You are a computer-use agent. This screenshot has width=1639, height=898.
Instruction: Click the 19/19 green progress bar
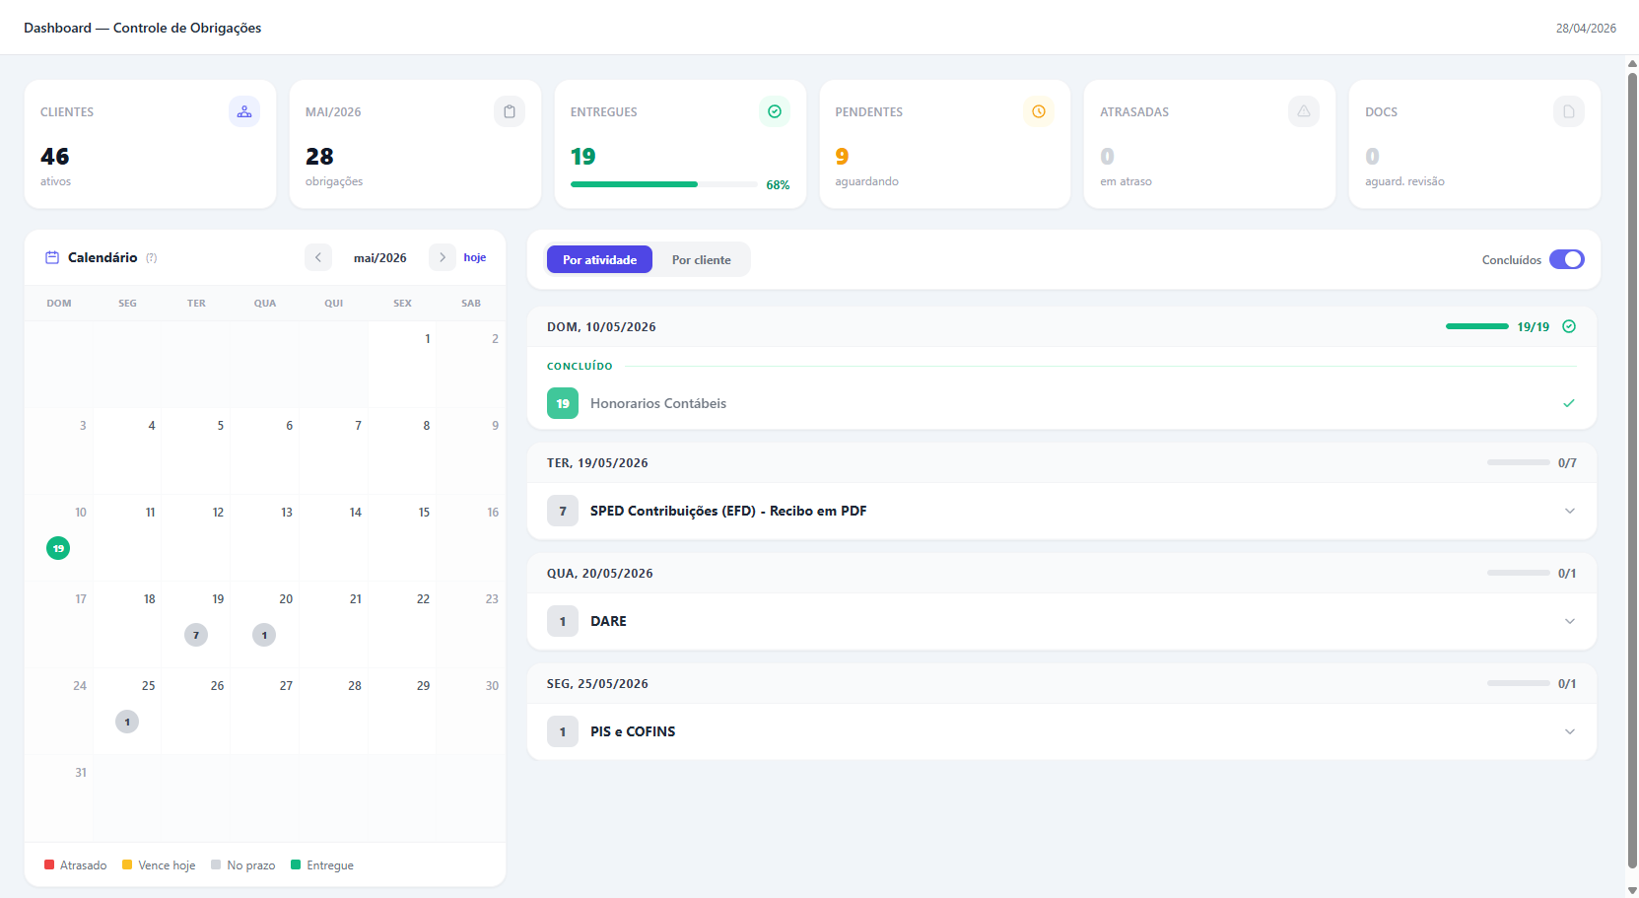point(1477,326)
